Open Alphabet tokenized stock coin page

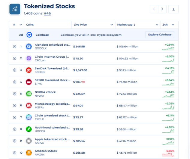click(x=53, y=45)
